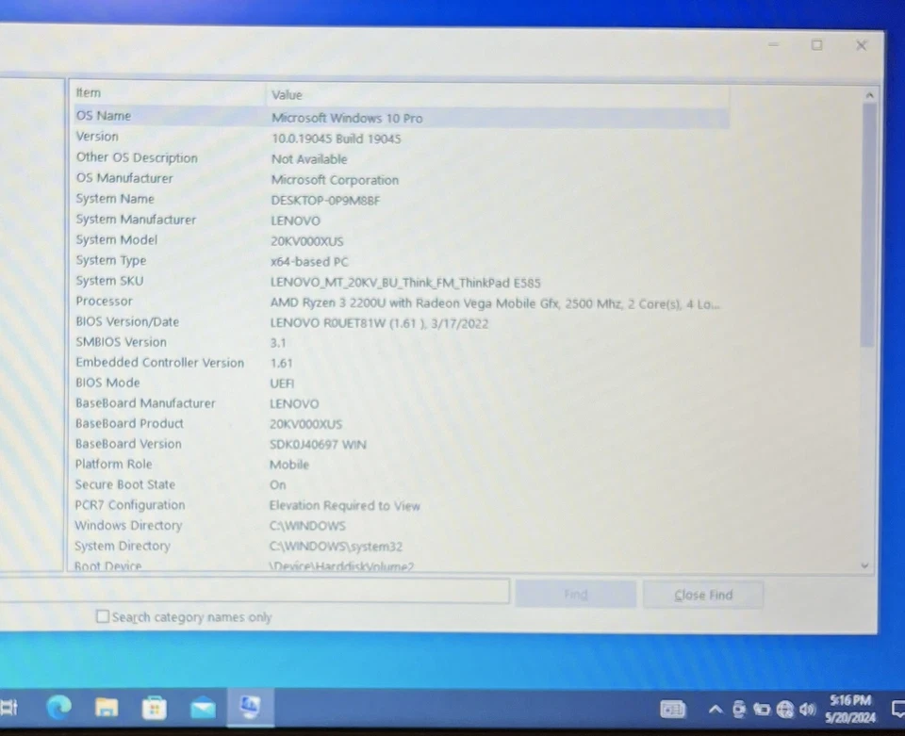905x736 pixels.
Task: Open the Mail app in taskbar
Action: coord(203,708)
